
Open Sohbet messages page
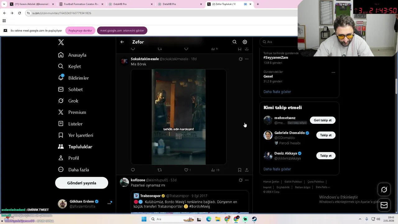coord(70,89)
